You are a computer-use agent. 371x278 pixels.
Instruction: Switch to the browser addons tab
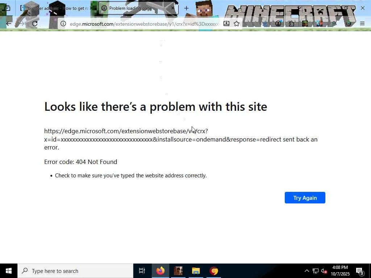(x=56, y=8)
